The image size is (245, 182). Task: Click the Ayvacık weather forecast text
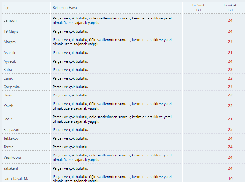click(x=70, y=61)
